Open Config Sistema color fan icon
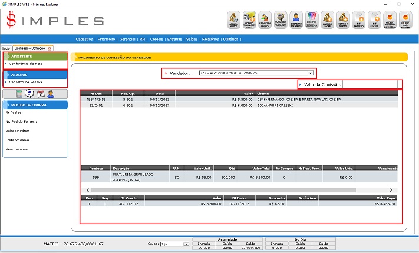Screen dimensions: 419x253 point(312,20)
